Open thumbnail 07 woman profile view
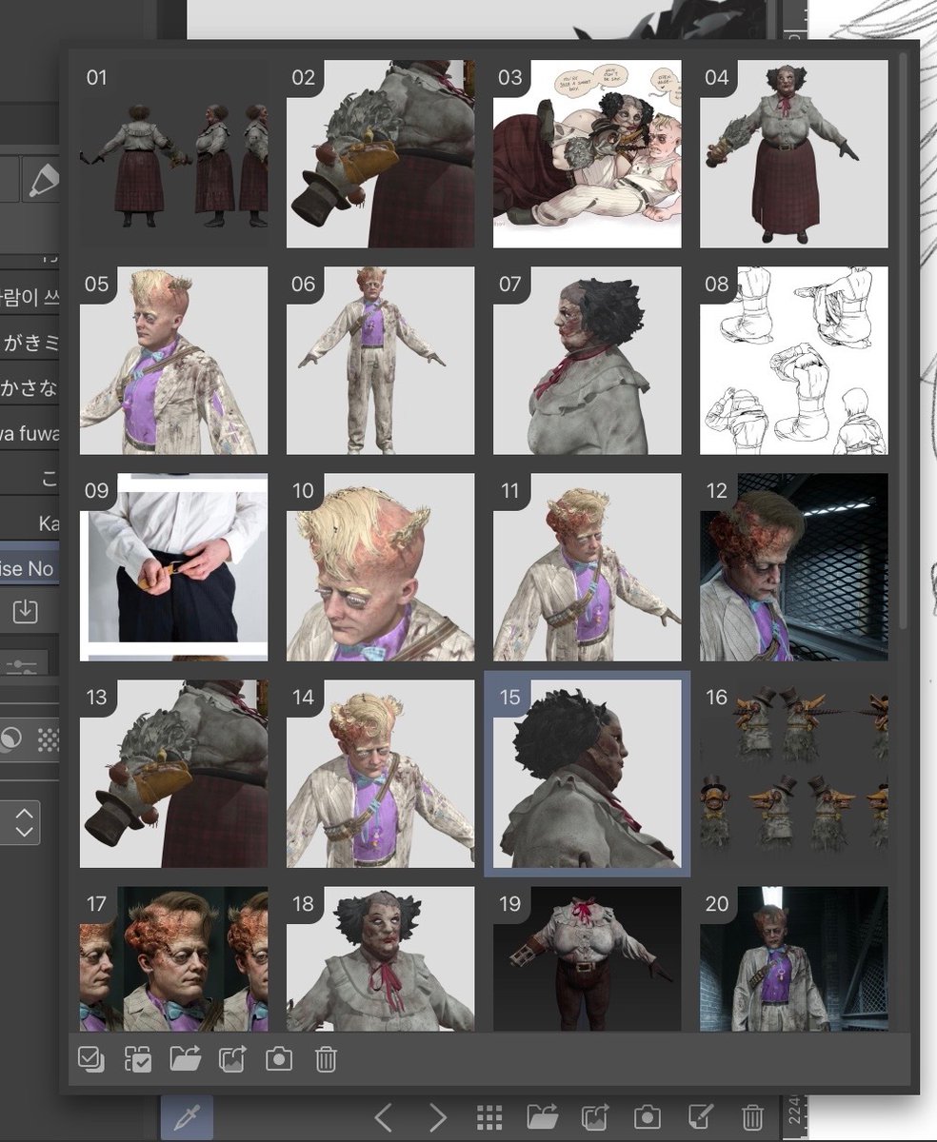 [587, 361]
